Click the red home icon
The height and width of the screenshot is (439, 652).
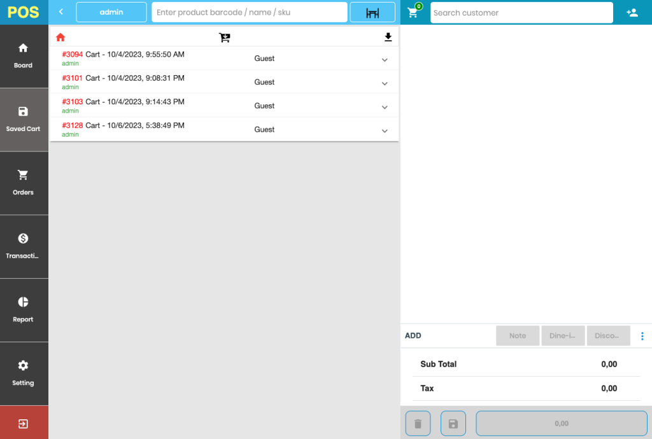60,38
